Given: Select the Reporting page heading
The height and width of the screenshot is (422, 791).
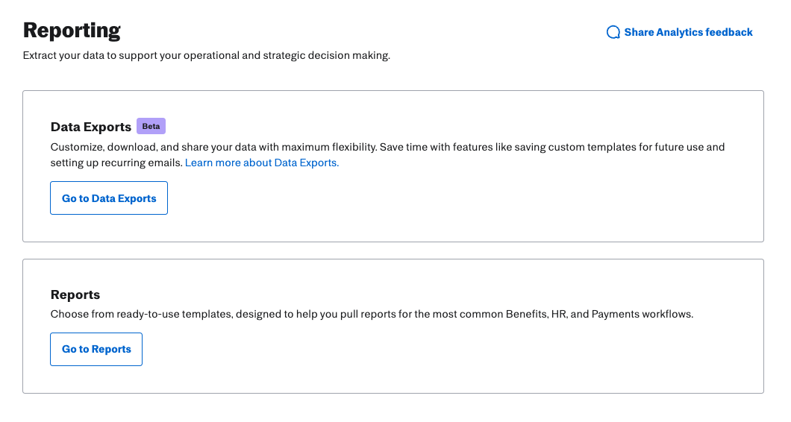Looking at the screenshot, I should point(72,31).
